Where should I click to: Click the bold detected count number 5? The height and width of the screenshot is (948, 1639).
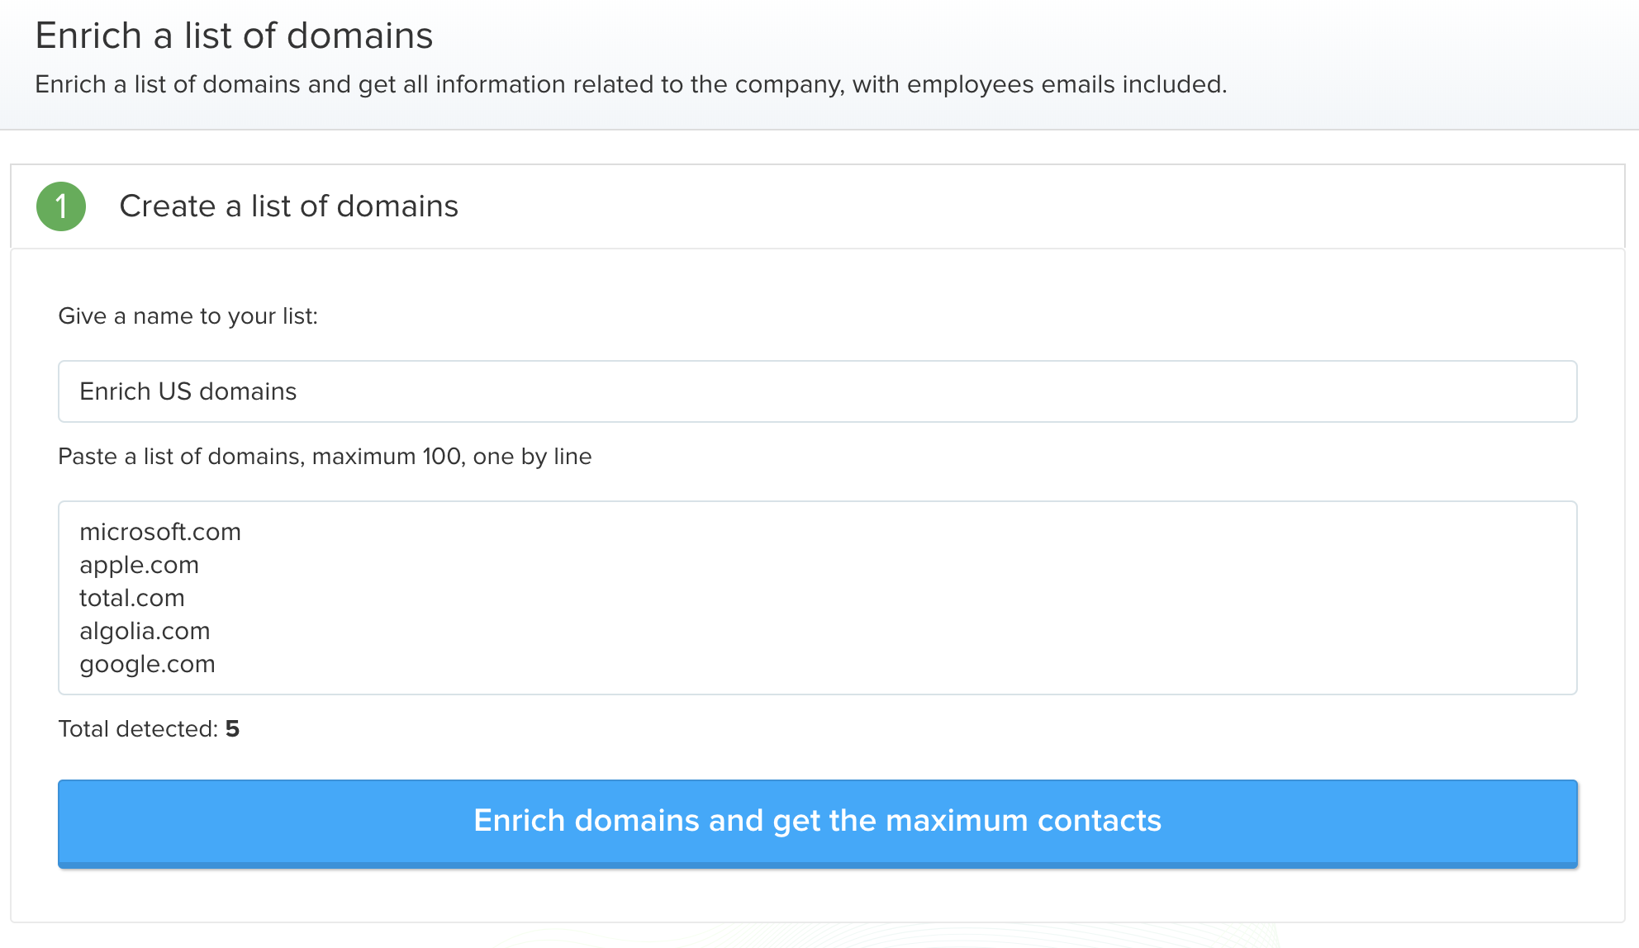coord(232,729)
